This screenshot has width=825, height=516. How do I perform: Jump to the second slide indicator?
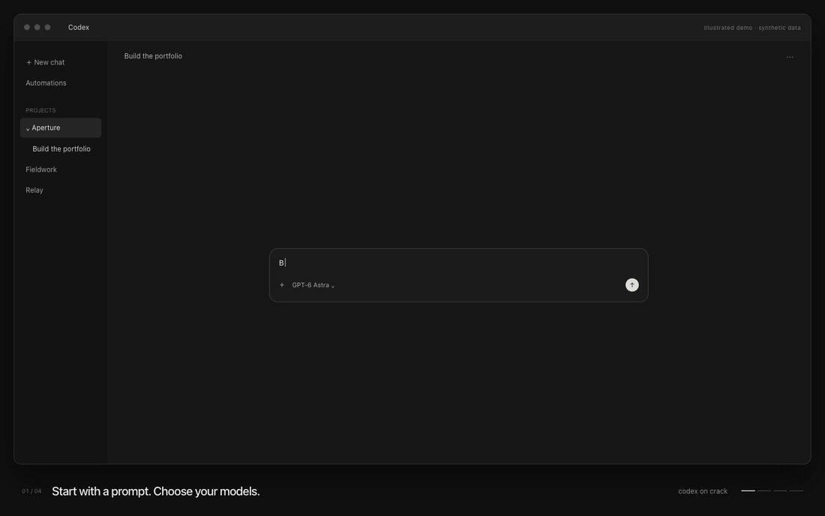764,490
